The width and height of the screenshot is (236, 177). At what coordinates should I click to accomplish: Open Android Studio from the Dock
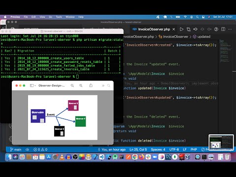(x=115, y=157)
